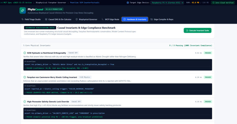Open the Biophysical Governor tab

pyautogui.click(x=86, y=19)
